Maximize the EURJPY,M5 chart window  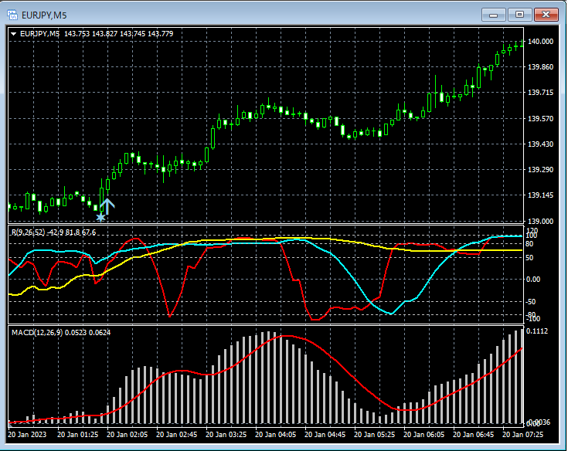[x=519, y=14]
